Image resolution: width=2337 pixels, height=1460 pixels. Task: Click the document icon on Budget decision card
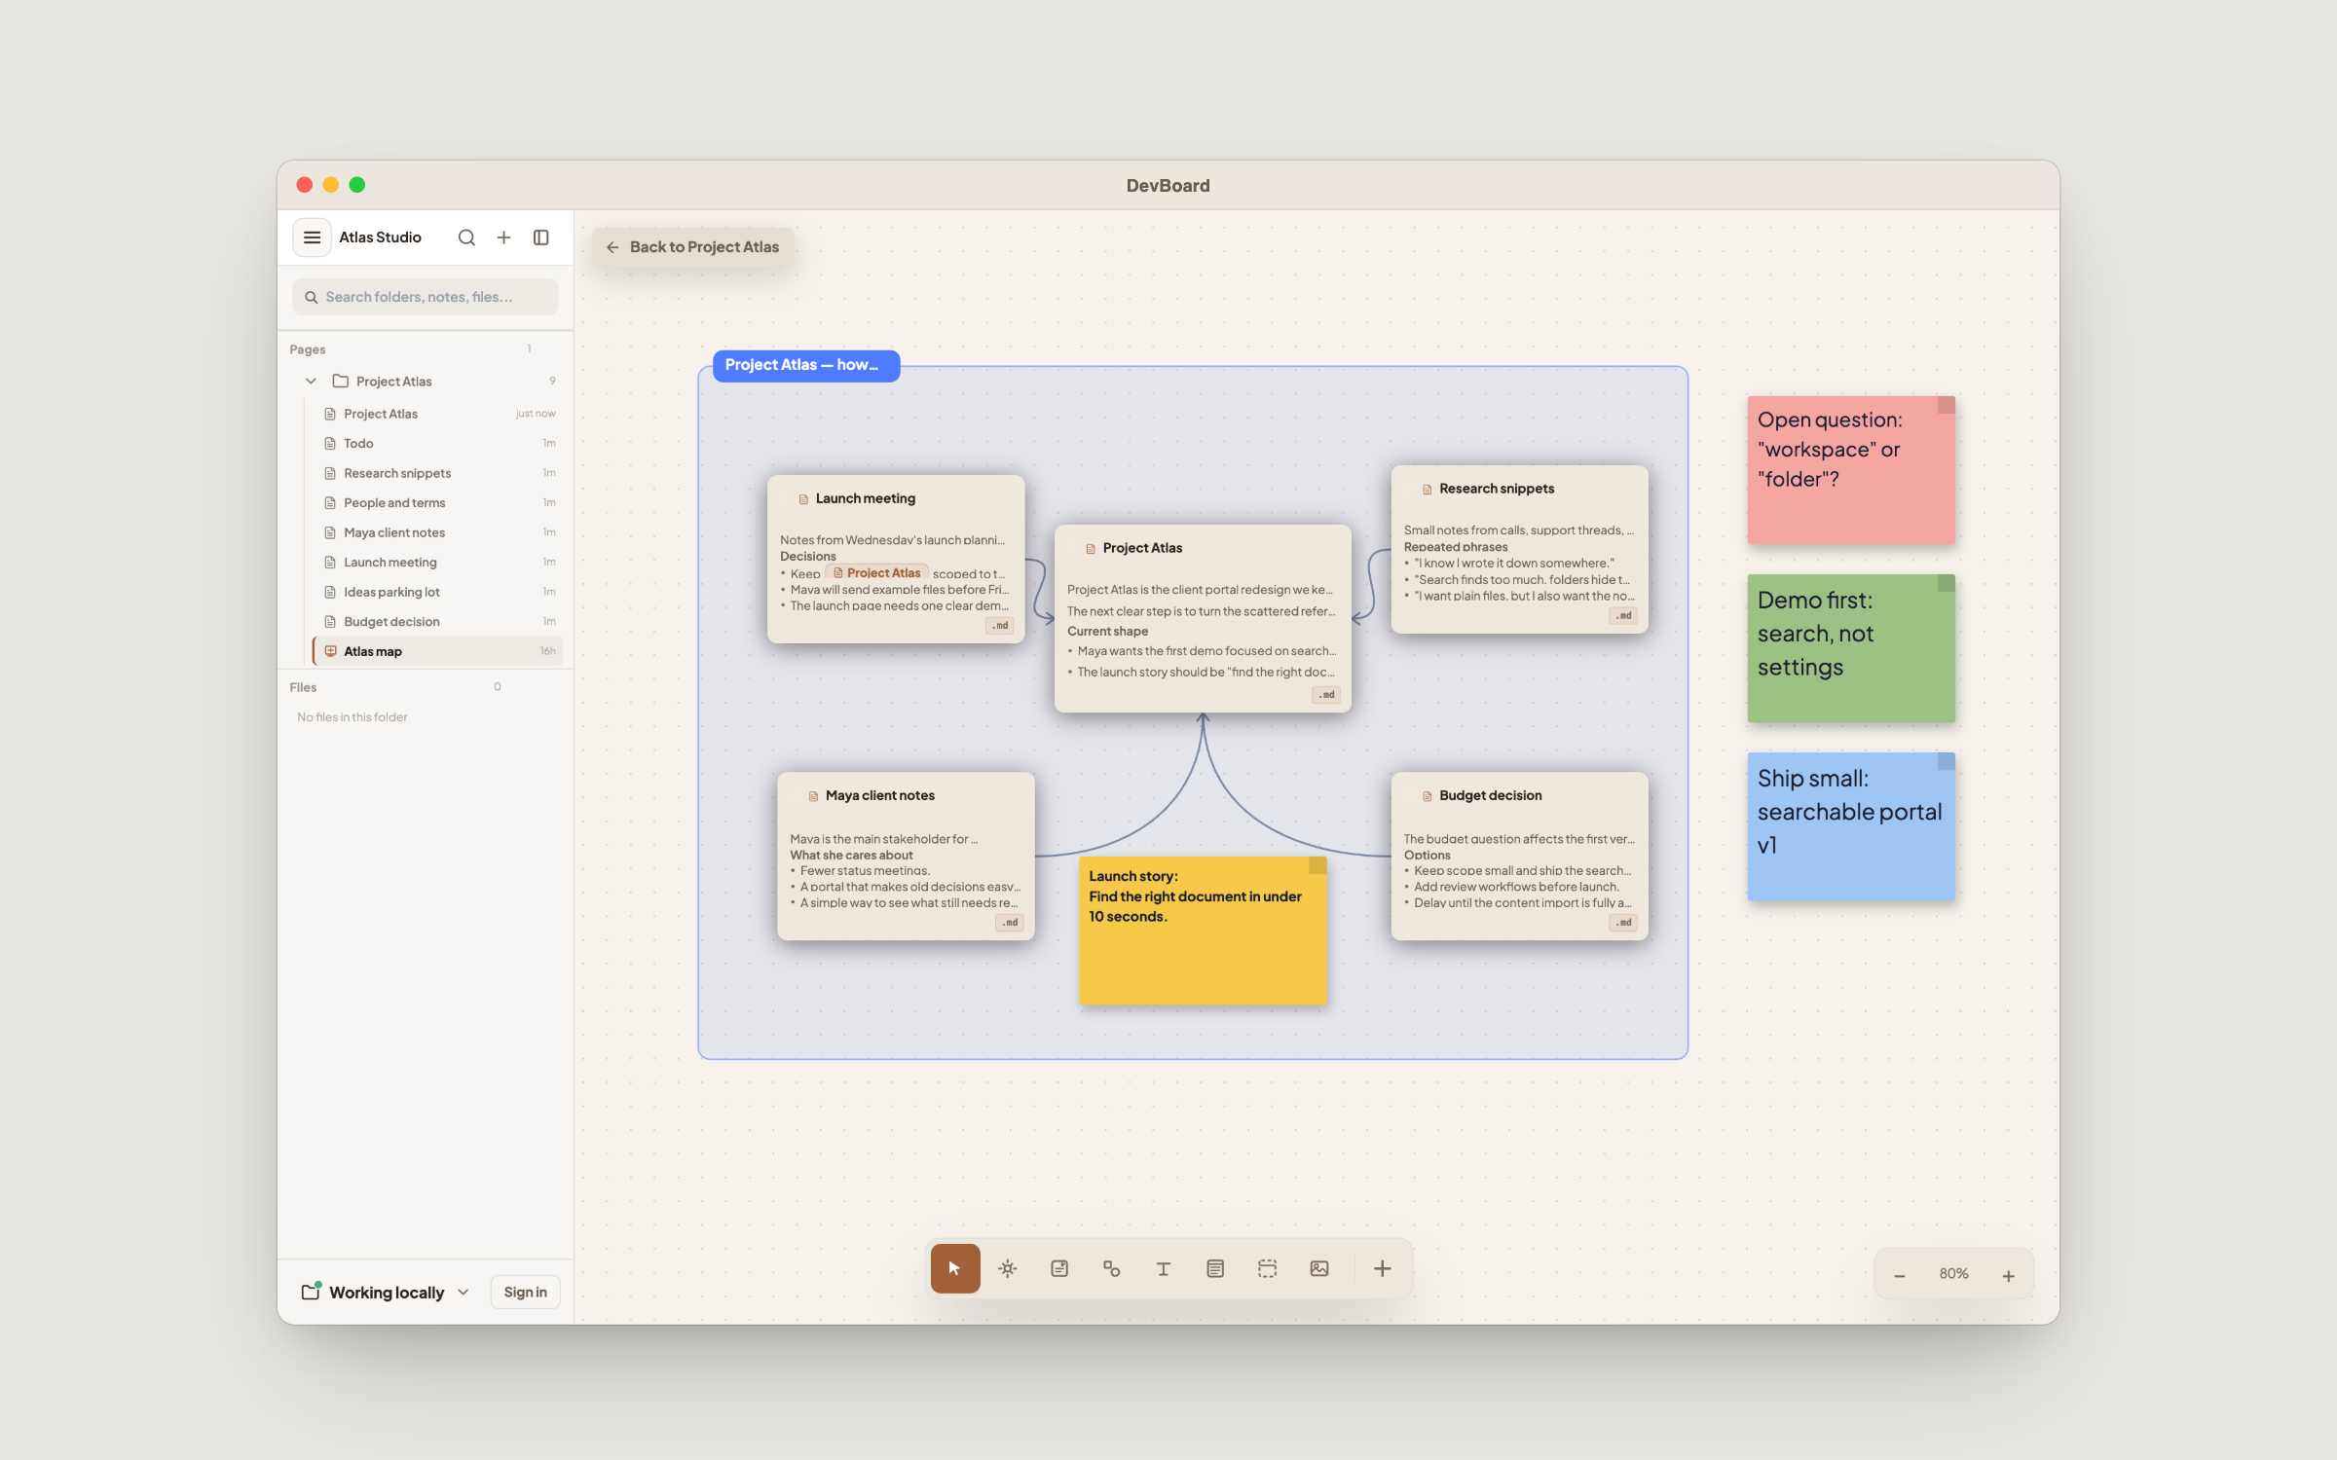[x=1427, y=796]
